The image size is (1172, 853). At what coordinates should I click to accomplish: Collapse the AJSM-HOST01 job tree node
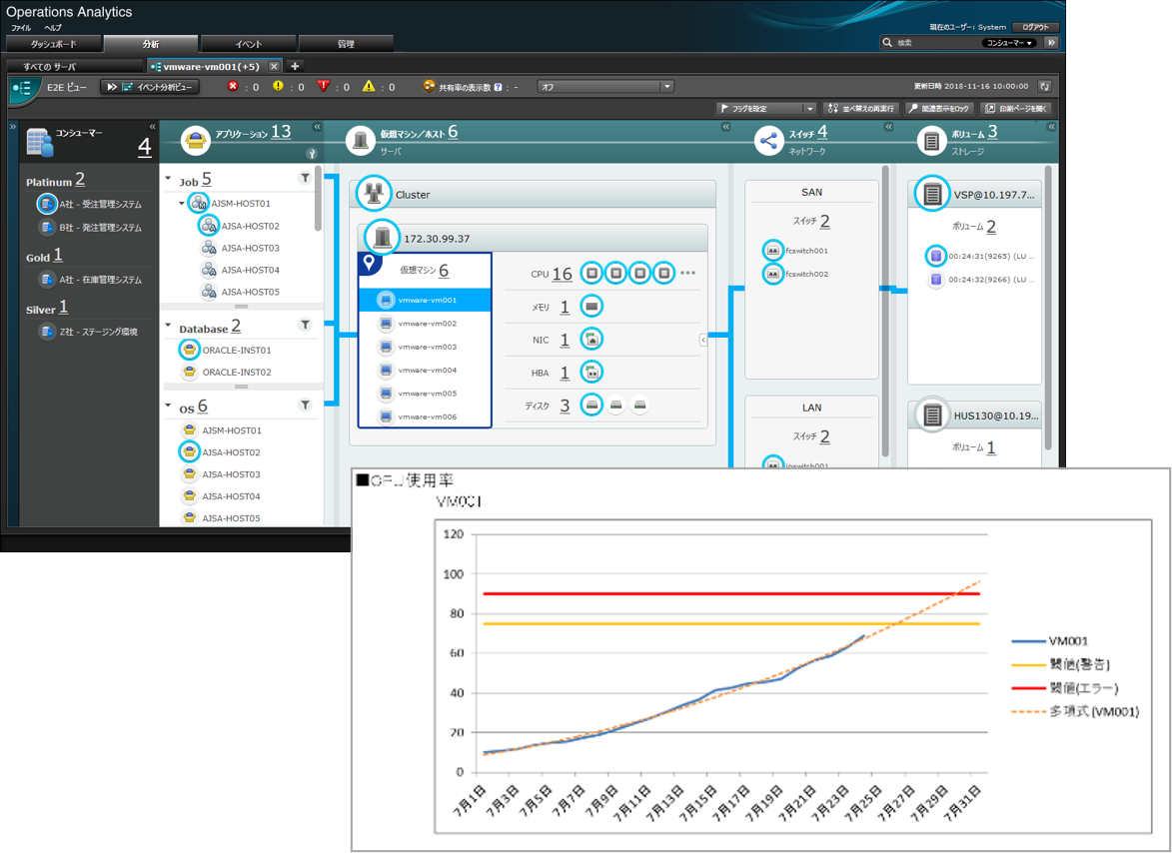(182, 203)
